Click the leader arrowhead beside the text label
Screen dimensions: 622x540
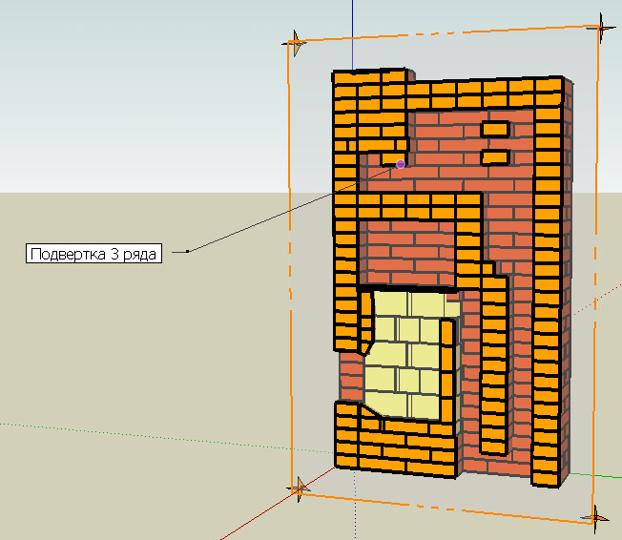click(x=189, y=251)
